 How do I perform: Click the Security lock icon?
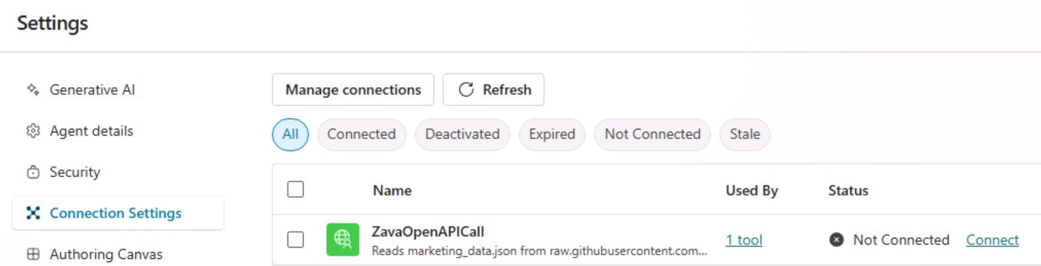click(32, 172)
